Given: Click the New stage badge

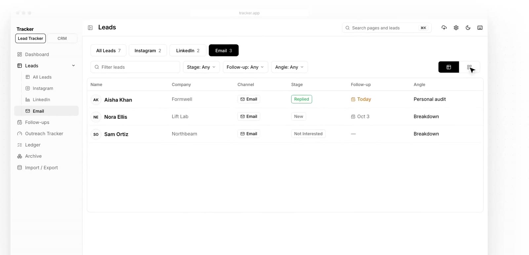Looking at the screenshot, I should 299,116.
